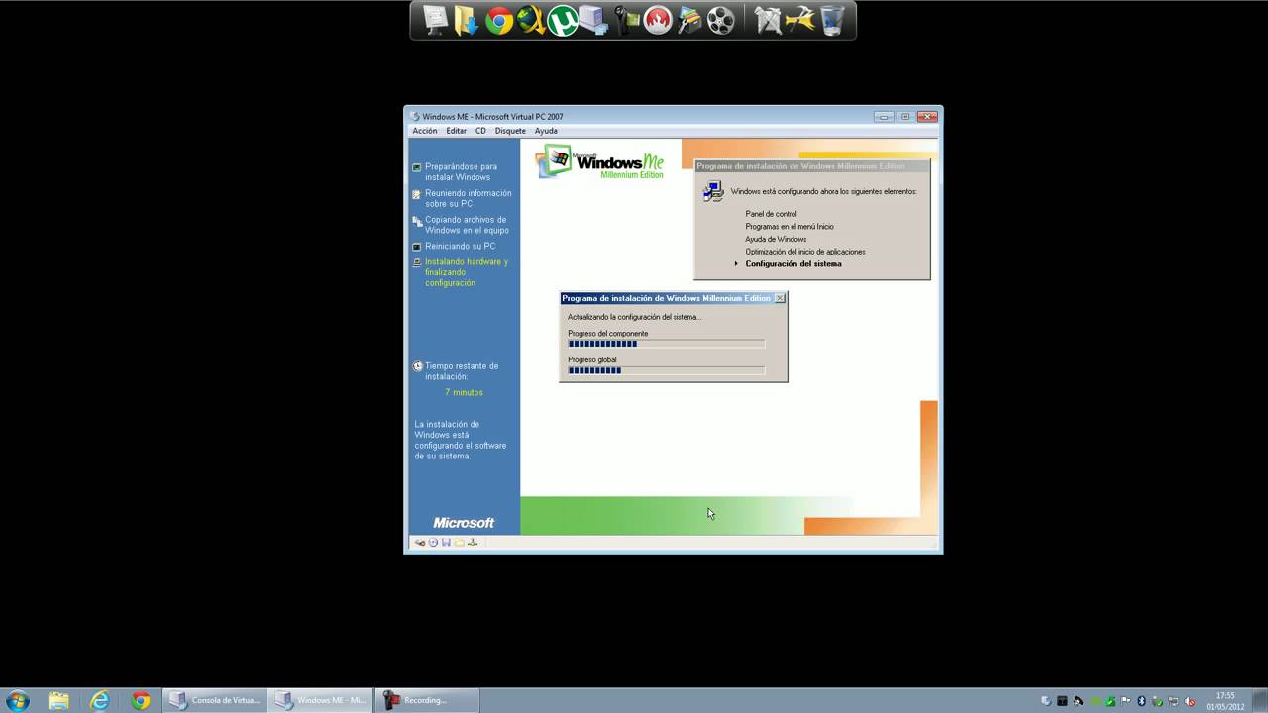Click 'Configuración del sistema' list item

pos(793,264)
